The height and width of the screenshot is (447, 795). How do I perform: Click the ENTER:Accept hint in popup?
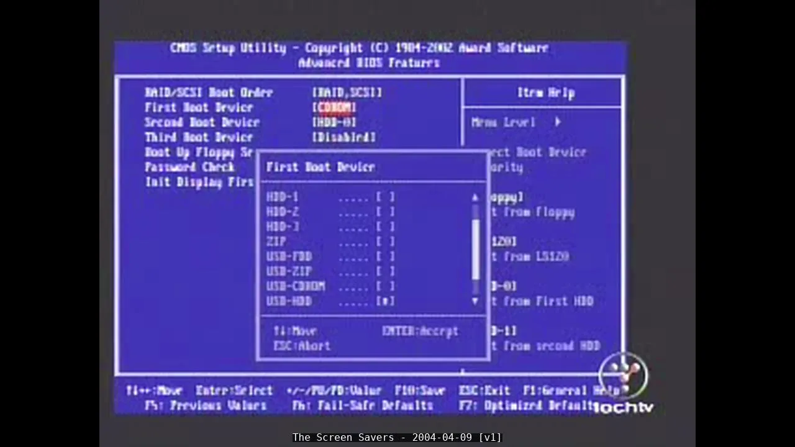(x=420, y=331)
